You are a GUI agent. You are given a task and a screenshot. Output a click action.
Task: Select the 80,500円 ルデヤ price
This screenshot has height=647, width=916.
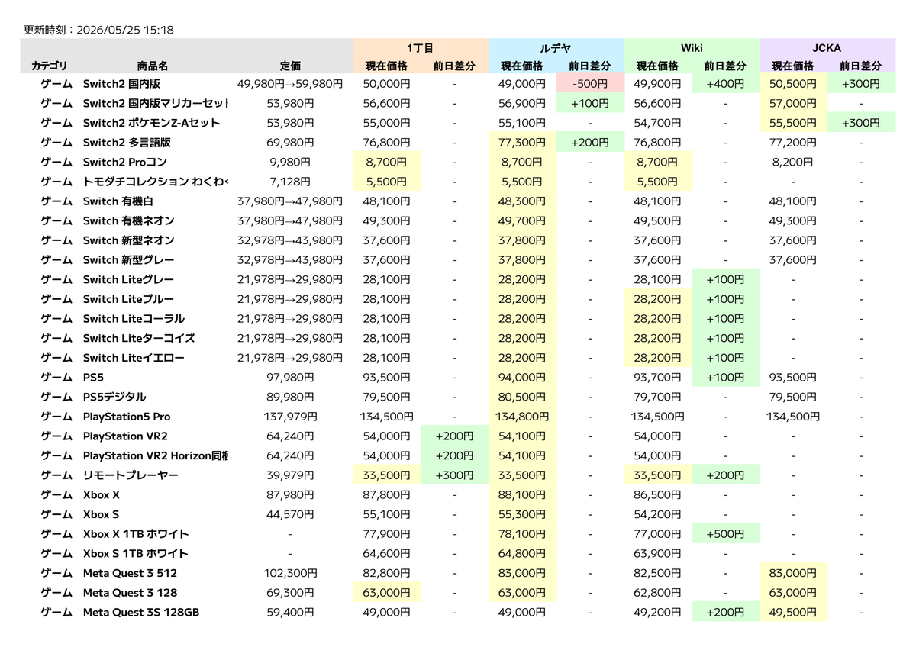point(523,397)
